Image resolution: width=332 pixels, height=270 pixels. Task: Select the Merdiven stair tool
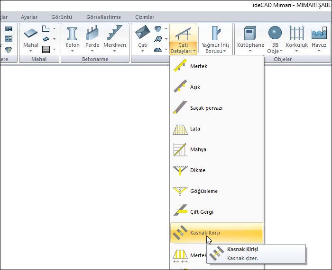pyautogui.click(x=115, y=33)
